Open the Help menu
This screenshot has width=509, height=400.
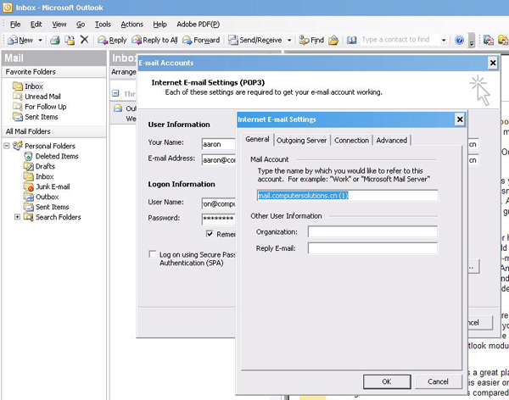(x=159, y=25)
